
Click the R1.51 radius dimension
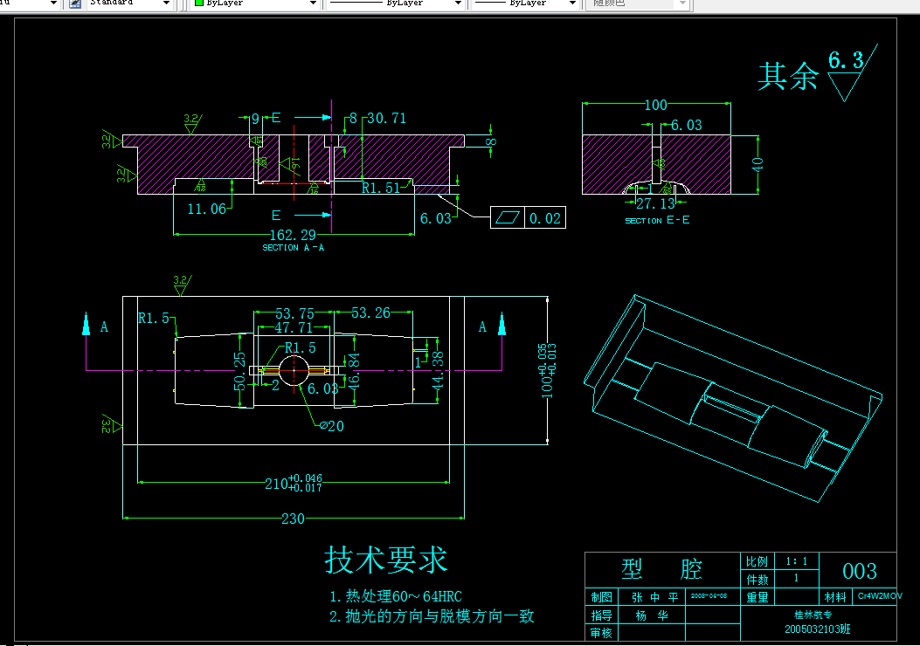click(x=380, y=189)
